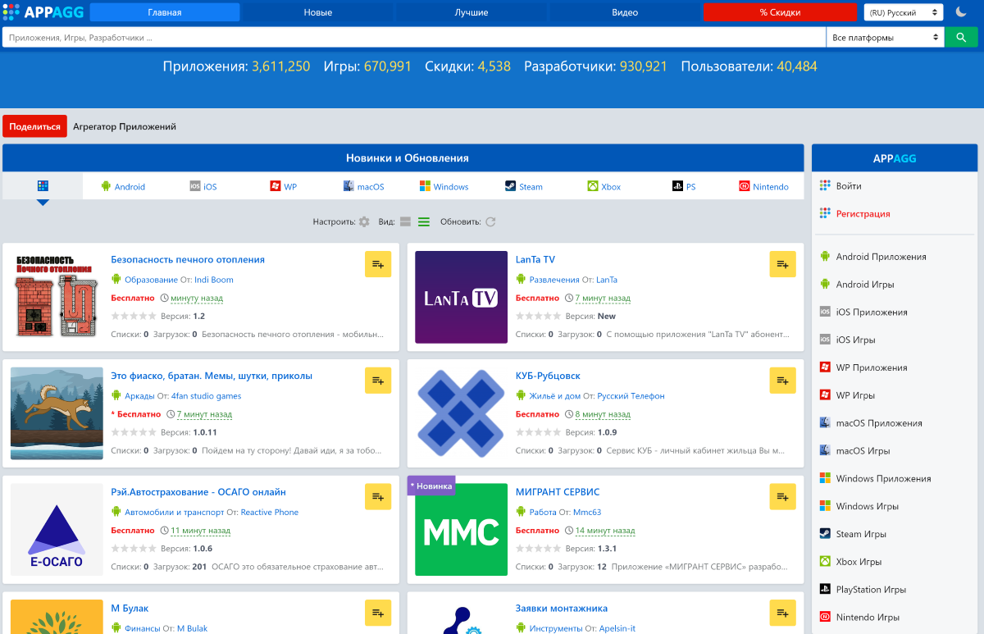Open iOS Приложения in sidebar
The height and width of the screenshot is (634, 984).
click(872, 312)
